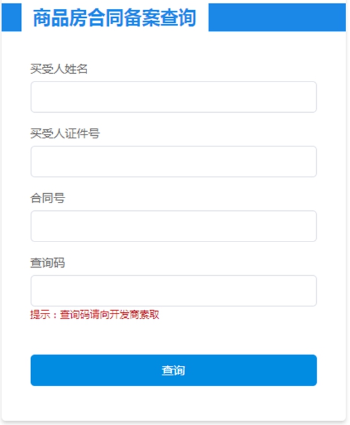Viewport: 350px width, 425px height.
Task: Click the 买受人姓名 input field
Action: 174,97
